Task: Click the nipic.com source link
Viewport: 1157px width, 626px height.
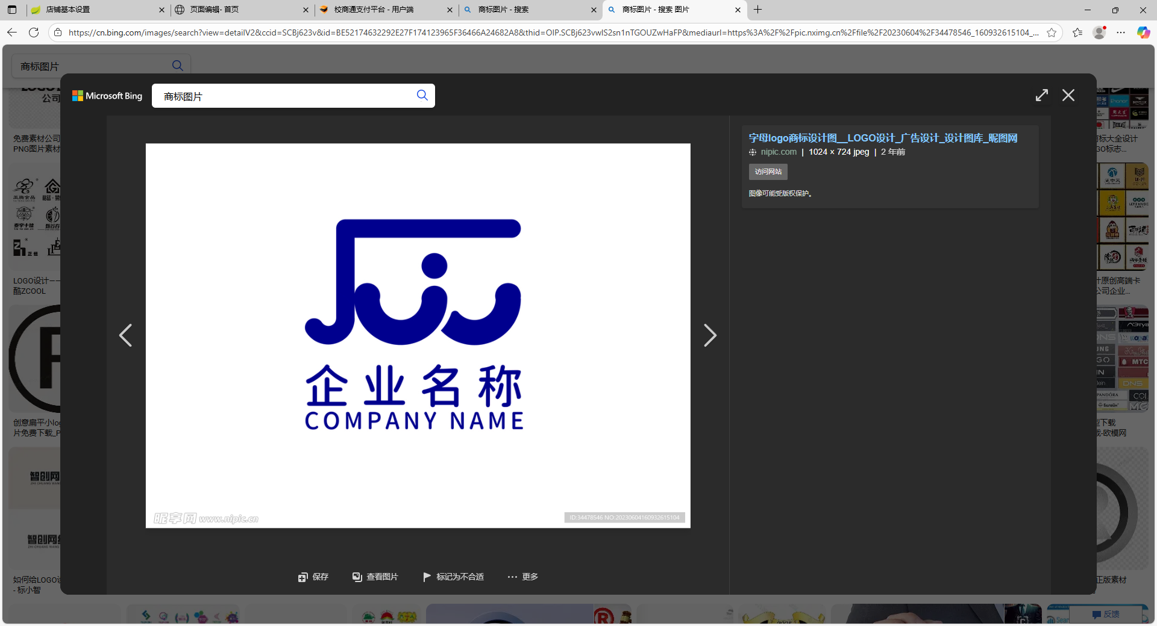Action: [x=778, y=152]
